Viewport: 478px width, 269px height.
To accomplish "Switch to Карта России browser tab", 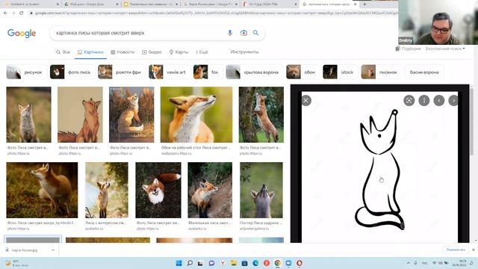I will (210, 4).
